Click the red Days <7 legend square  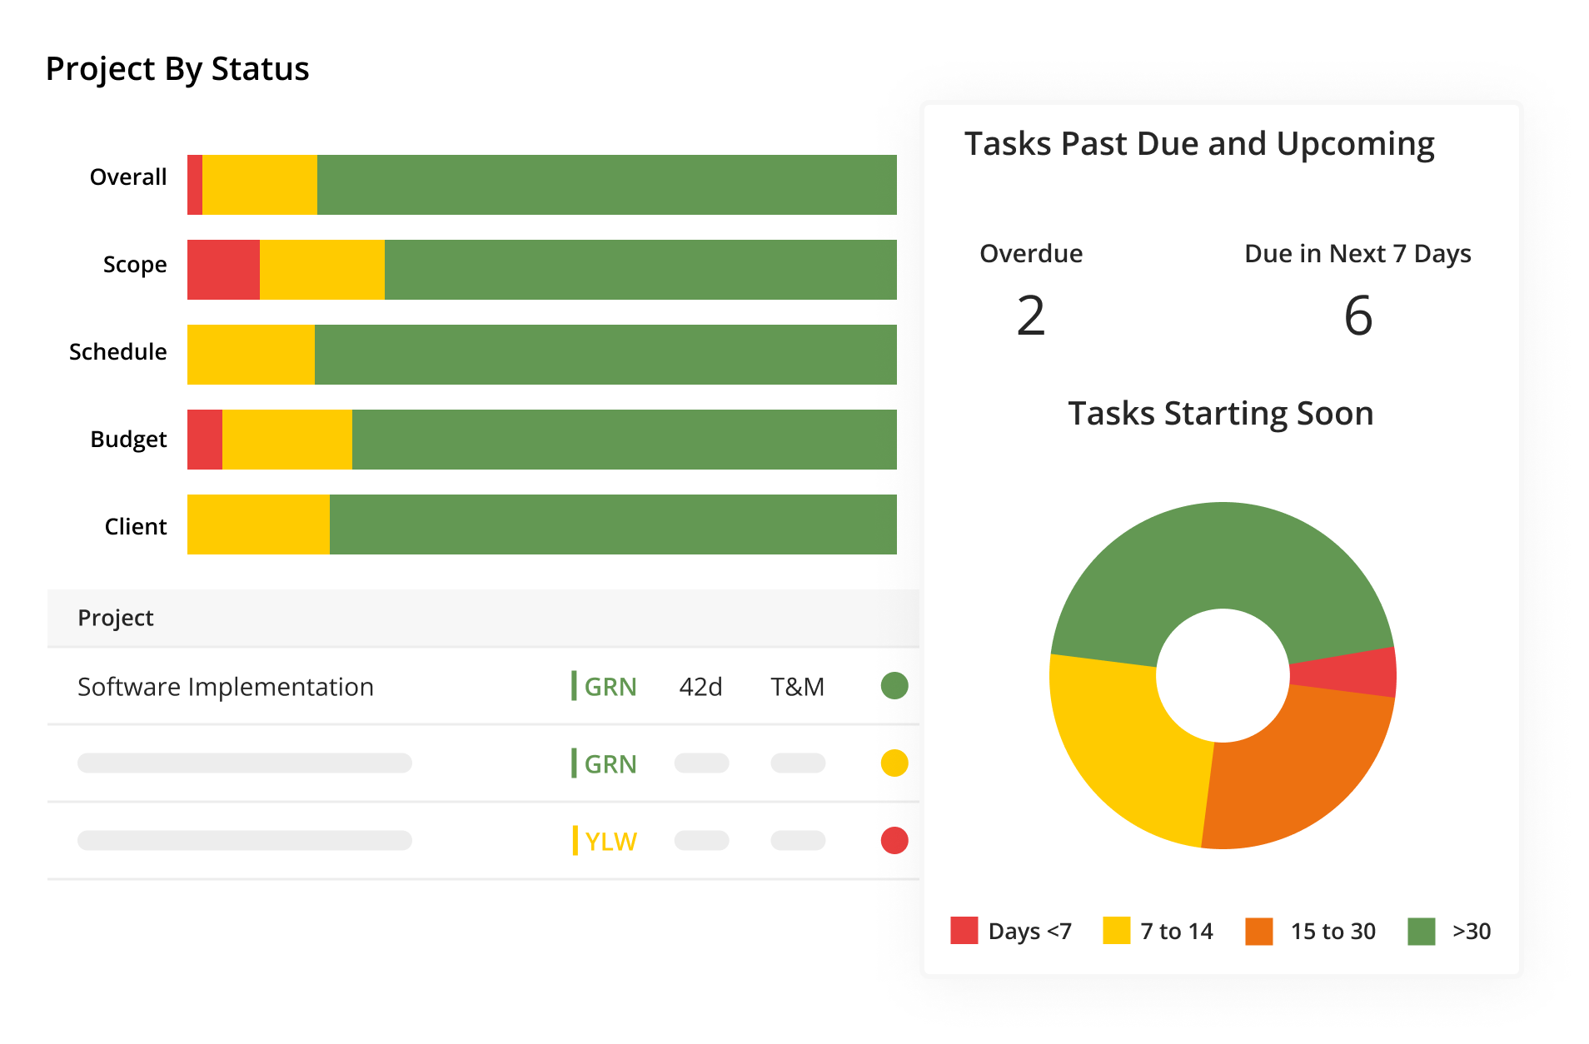(x=964, y=931)
